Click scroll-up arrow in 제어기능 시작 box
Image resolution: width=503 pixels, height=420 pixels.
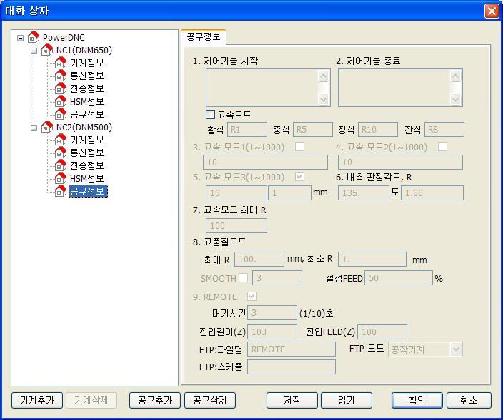click(324, 76)
